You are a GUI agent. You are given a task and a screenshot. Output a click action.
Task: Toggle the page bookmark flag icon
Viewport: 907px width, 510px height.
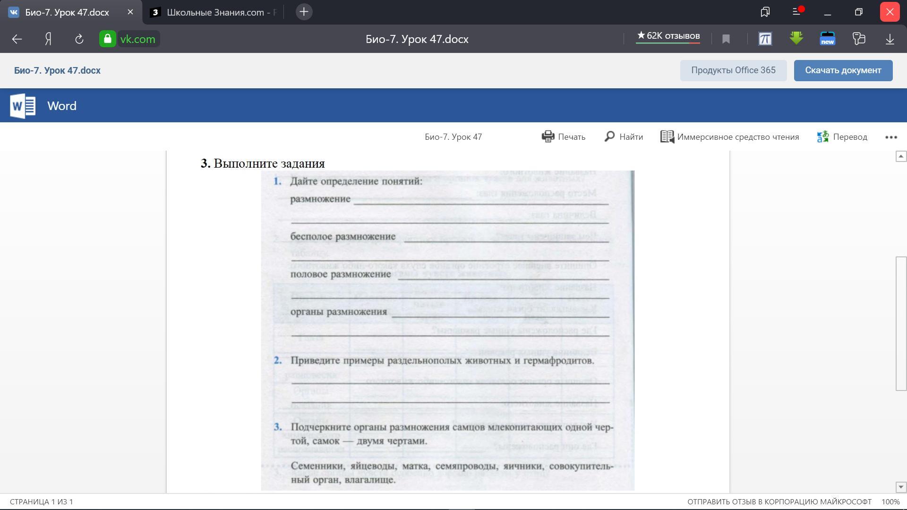726,39
